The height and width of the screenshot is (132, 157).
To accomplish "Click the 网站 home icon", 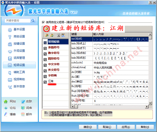I will point(6,101).
